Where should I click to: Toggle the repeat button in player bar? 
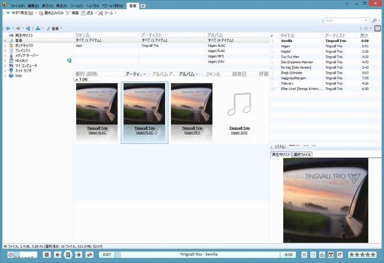(340, 255)
